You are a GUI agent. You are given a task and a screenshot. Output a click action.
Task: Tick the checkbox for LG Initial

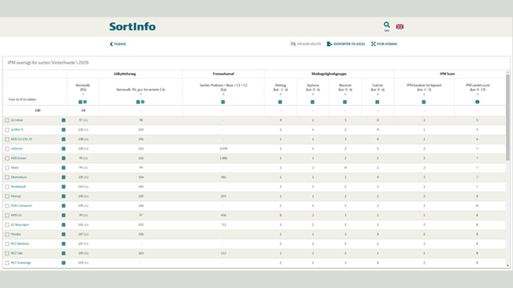pyautogui.click(x=7, y=120)
